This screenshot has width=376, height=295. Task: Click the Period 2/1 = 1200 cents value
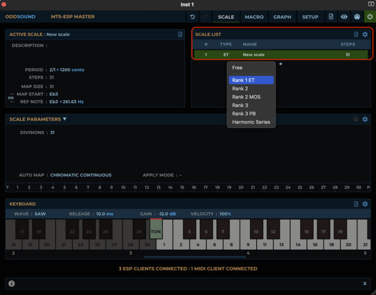[66, 70]
